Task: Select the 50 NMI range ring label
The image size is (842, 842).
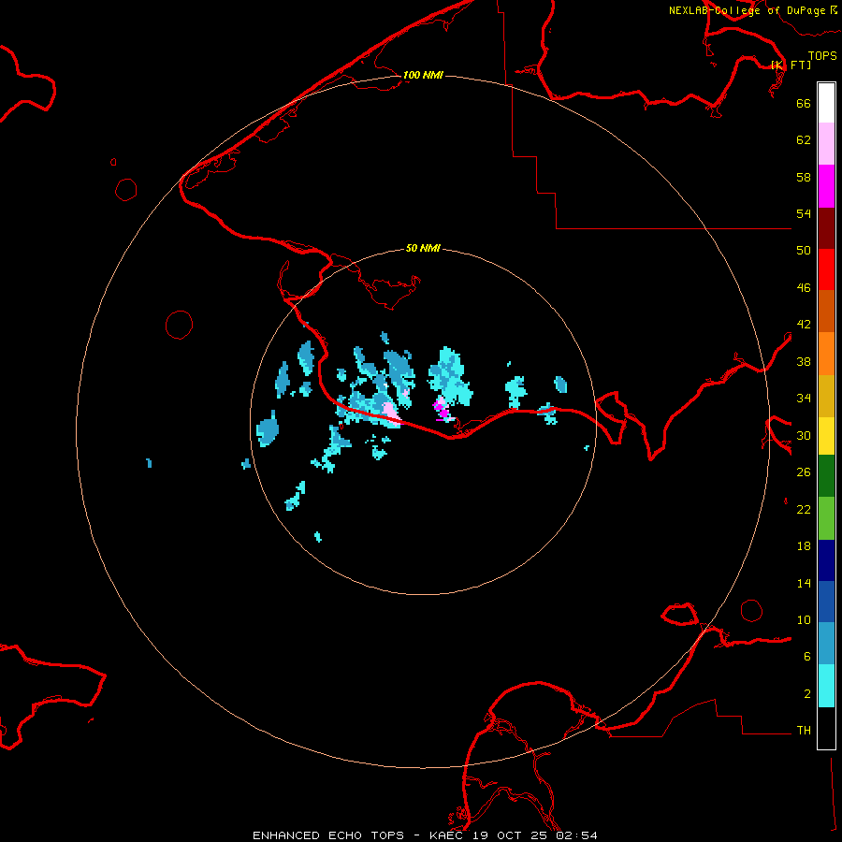Action: coord(423,248)
